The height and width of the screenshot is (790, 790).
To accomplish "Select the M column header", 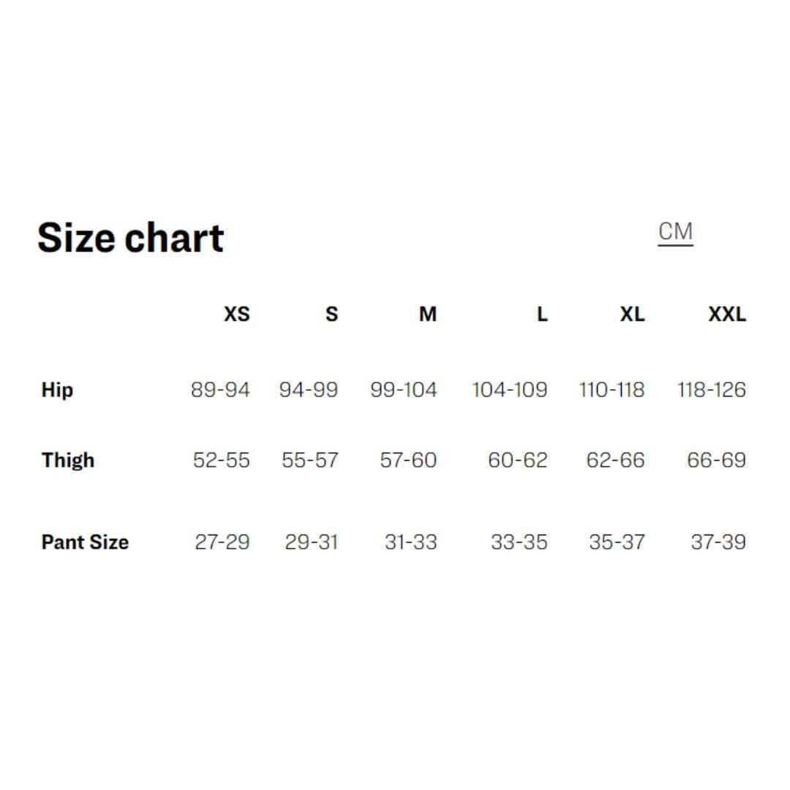I will tap(427, 315).
